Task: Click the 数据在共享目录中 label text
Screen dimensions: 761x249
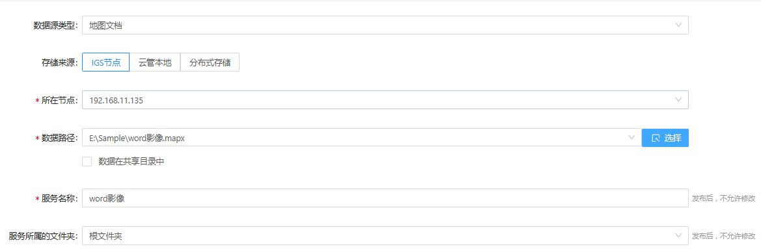Action: pyautogui.click(x=131, y=162)
